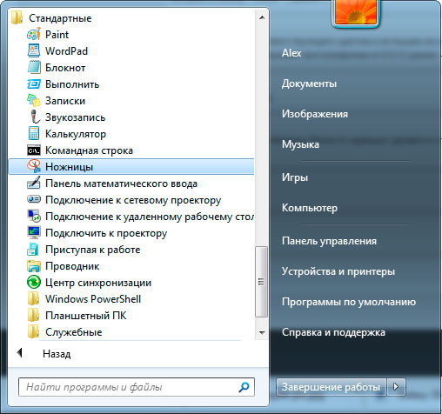Click the Ножницы scissors icon

pos(34,167)
